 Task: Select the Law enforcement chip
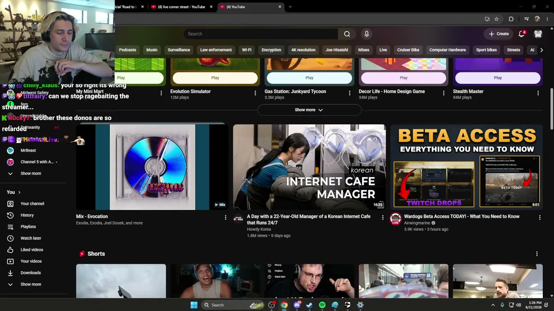pyautogui.click(x=216, y=50)
